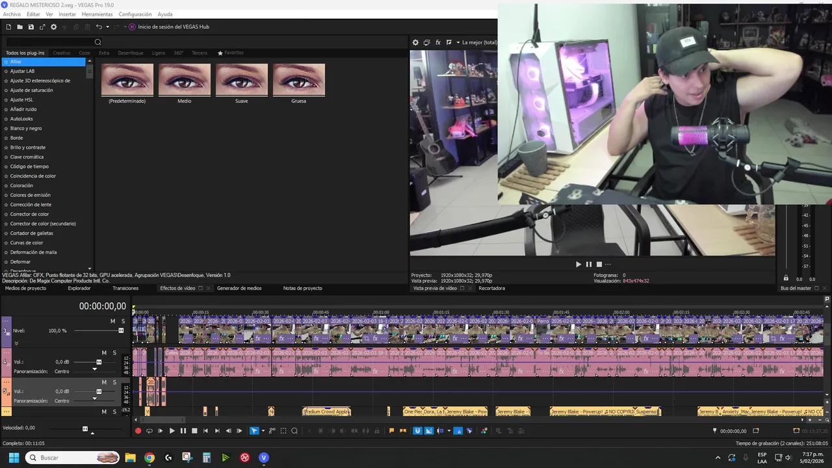This screenshot has width=832, height=468.
Task: Open the preview quality La mejor dropdown
Action: point(476,42)
